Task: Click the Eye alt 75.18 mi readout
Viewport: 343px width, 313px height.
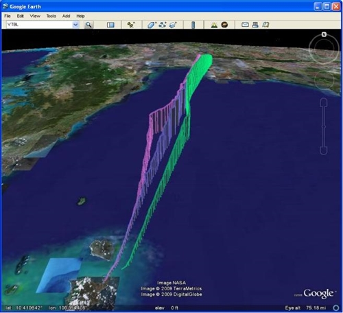Action: tap(305, 308)
